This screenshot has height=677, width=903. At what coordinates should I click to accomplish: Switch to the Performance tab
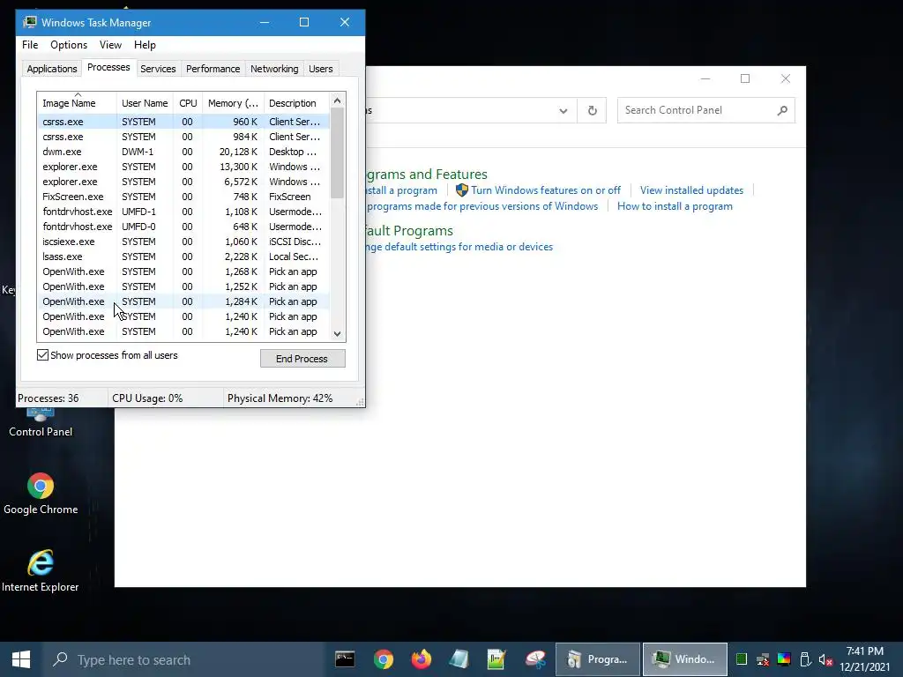(213, 69)
